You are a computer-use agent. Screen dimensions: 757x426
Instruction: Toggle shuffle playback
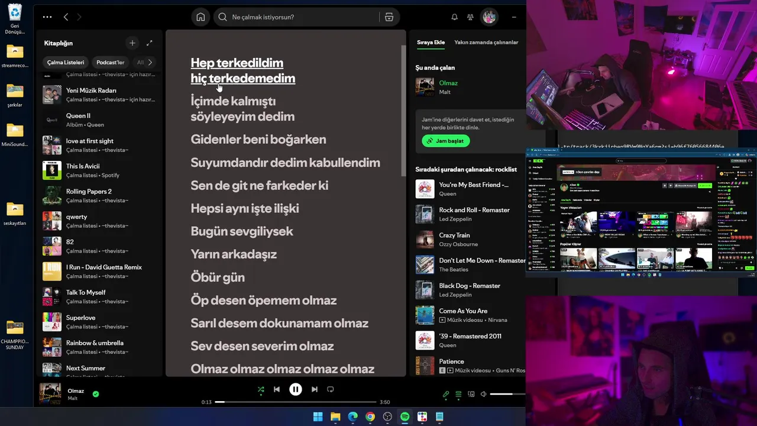click(x=261, y=389)
